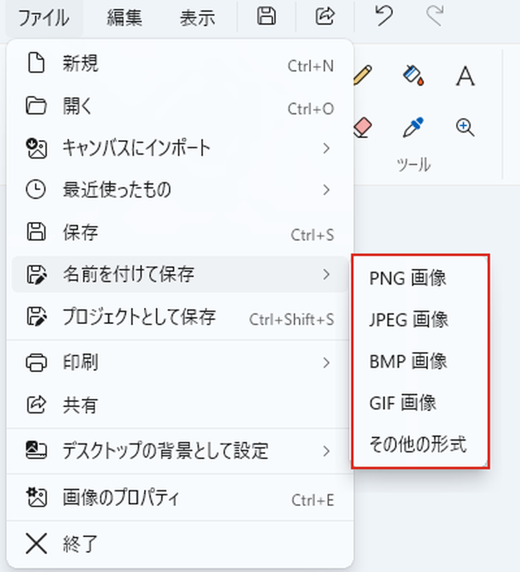Select BMP 画像 save format
520x572 pixels.
click(x=420, y=361)
